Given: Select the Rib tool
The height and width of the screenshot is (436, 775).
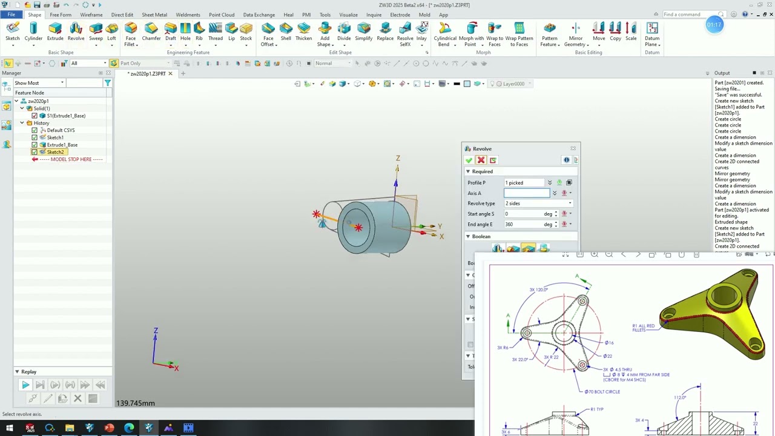Looking at the screenshot, I should (x=199, y=32).
